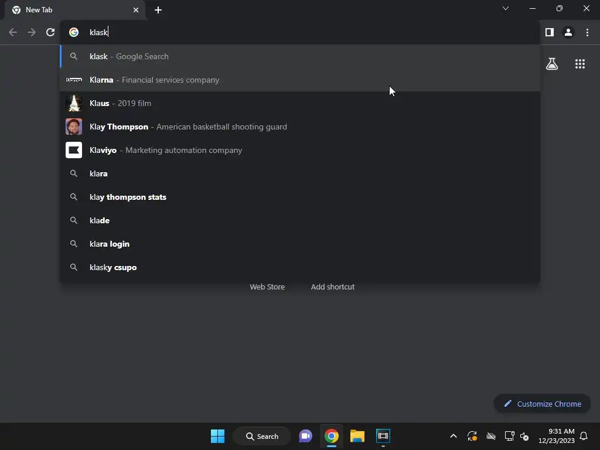Choose the Klaus 2019 film suggestion

[300, 103]
